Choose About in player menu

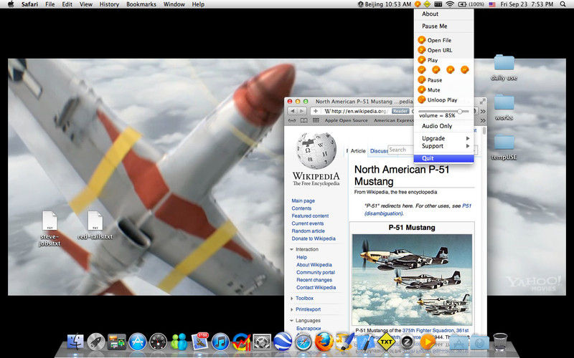coord(443,14)
